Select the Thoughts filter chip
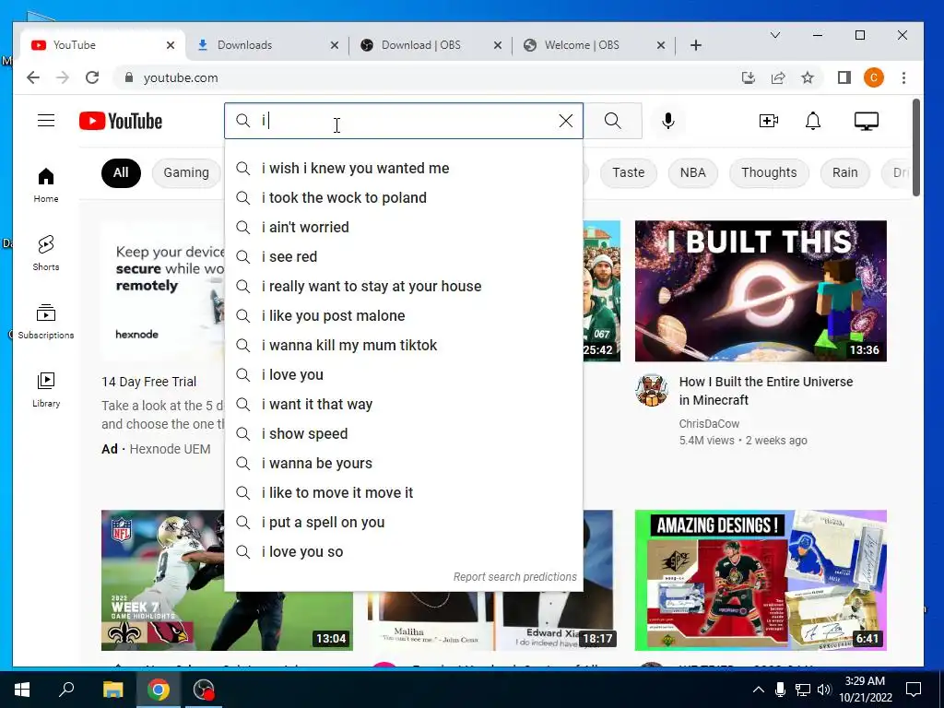Image resolution: width=944 pixels, height=708 pixels. tap(769, 172)
